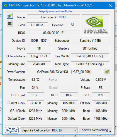
Task: Click the Shaders value 384 Unified
Action: click(90, 48)
